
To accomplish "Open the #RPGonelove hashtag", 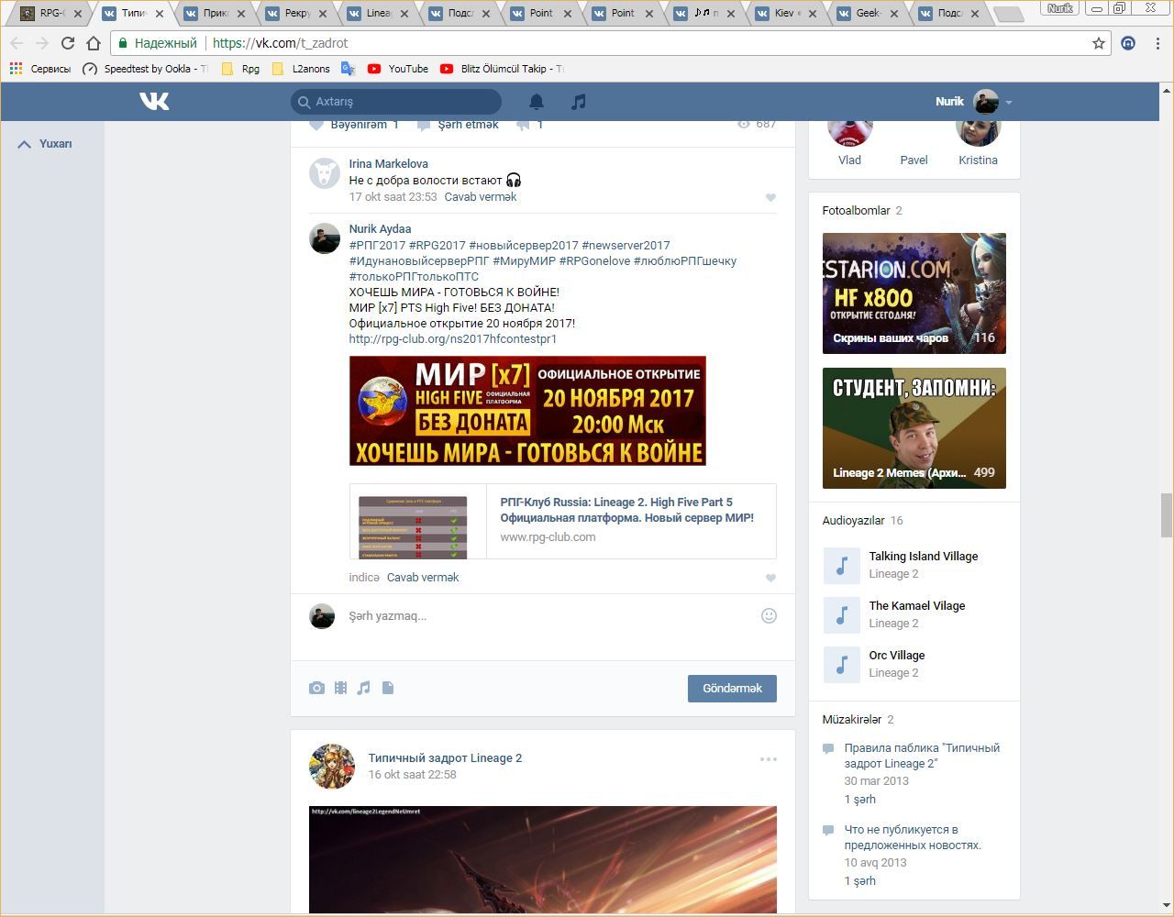I will point(594,261).
